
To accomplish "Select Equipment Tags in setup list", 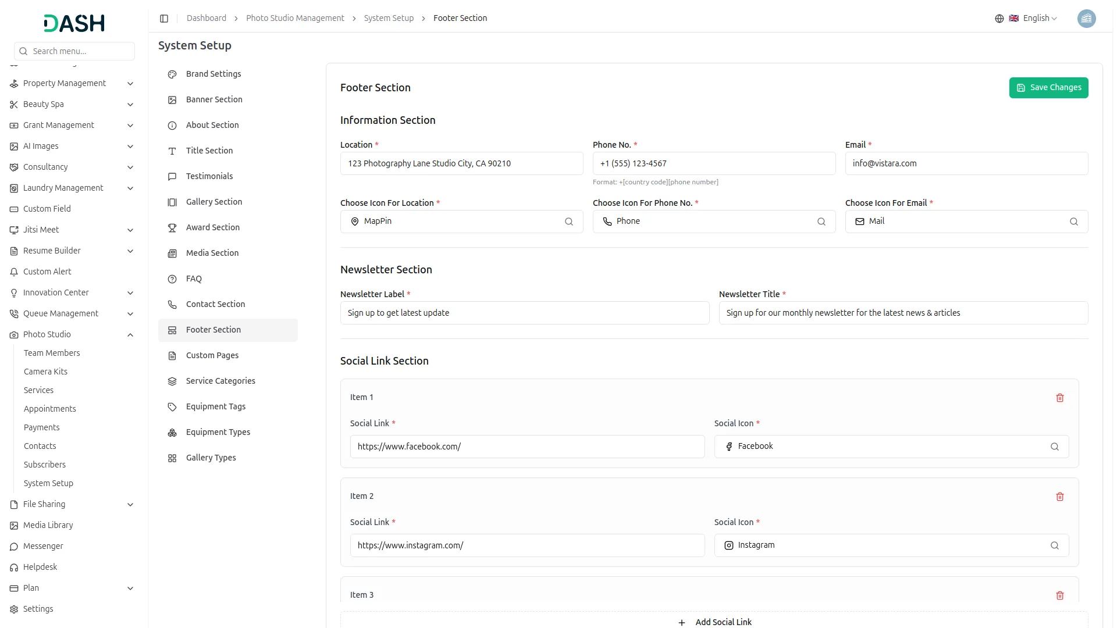I will pyautogui.click(x=216, y=406).
